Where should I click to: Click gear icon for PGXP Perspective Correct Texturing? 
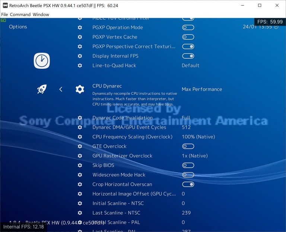(80, 46)
